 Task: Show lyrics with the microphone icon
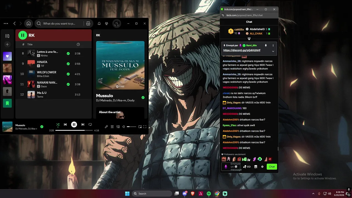(x=106, y=127)
